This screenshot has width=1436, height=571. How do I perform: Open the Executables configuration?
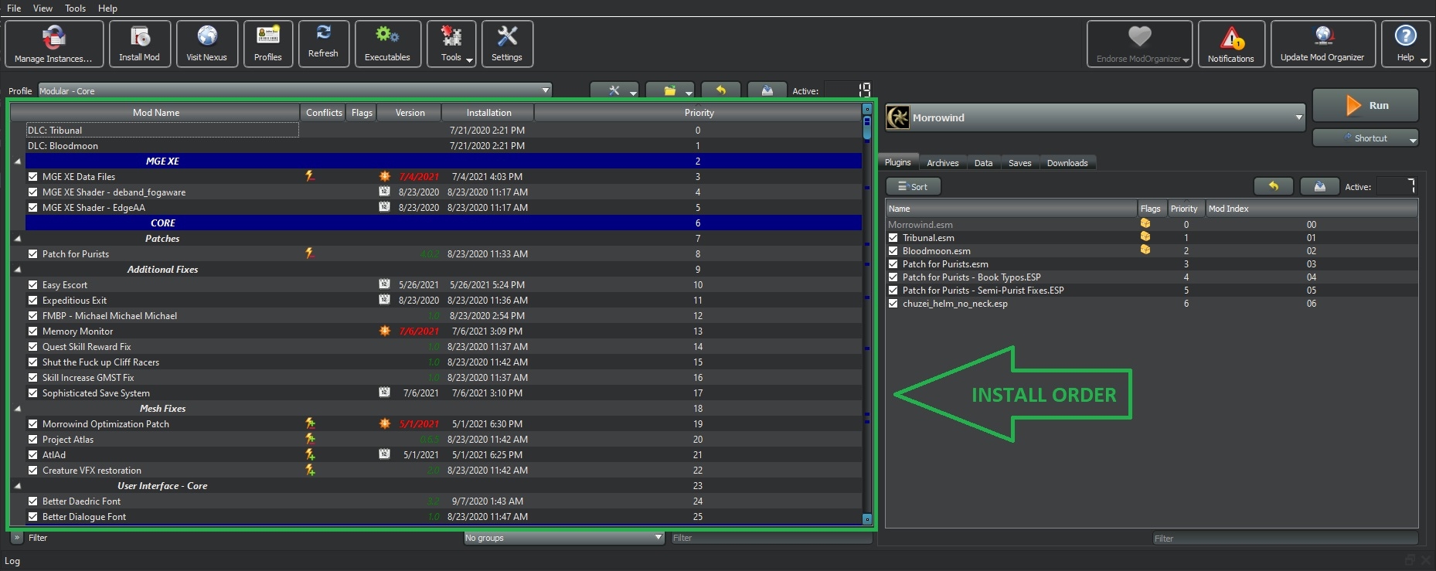[x=387, y=44]
